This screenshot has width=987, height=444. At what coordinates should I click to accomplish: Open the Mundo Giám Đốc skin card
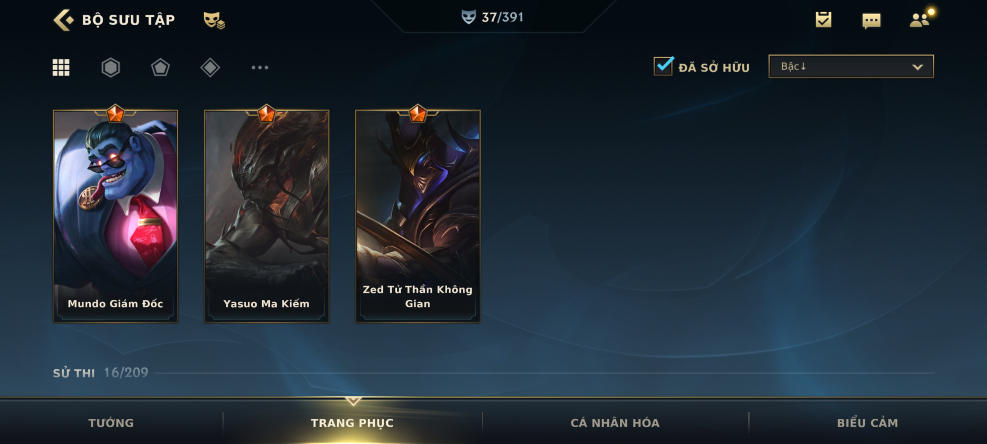(x=115, y=216)
